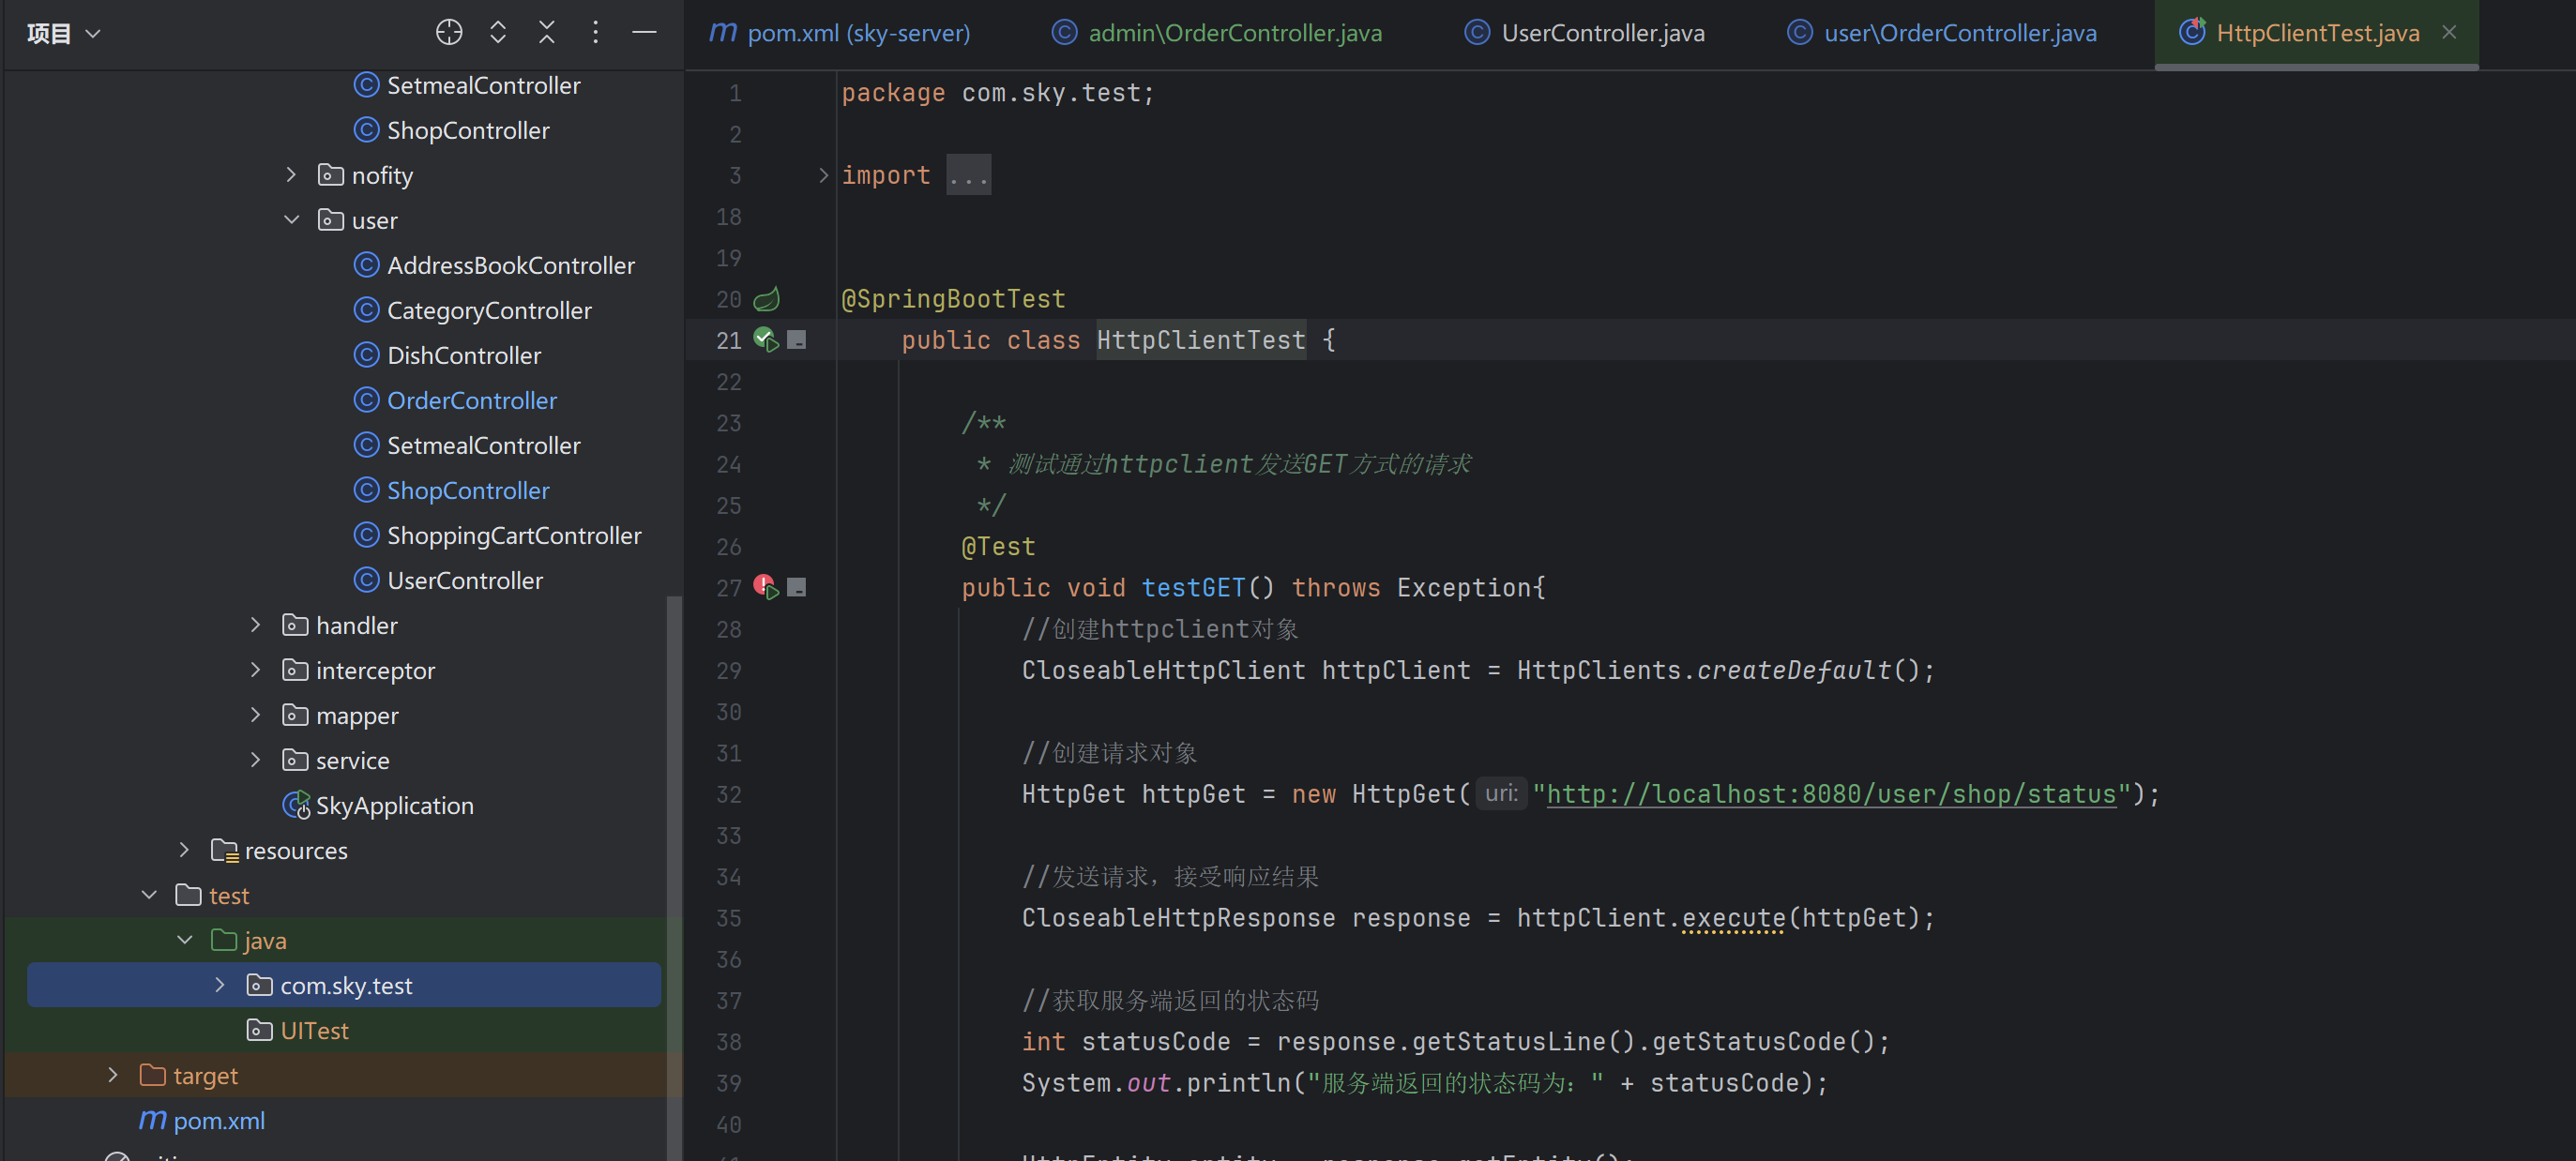Toggle the fold marker on line 27
This screenshot has height=1161, width=2576.
click(797, 587)
